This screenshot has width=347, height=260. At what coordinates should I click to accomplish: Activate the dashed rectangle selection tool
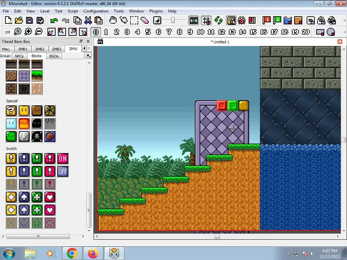pyautogui.click(x=134, y=20)
